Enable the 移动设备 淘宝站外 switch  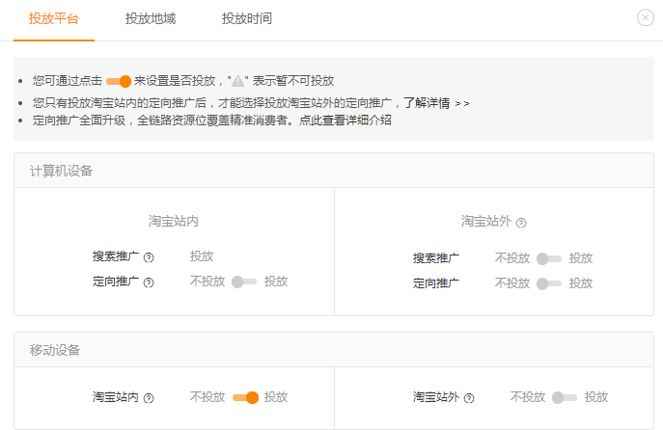click(565, 397)
